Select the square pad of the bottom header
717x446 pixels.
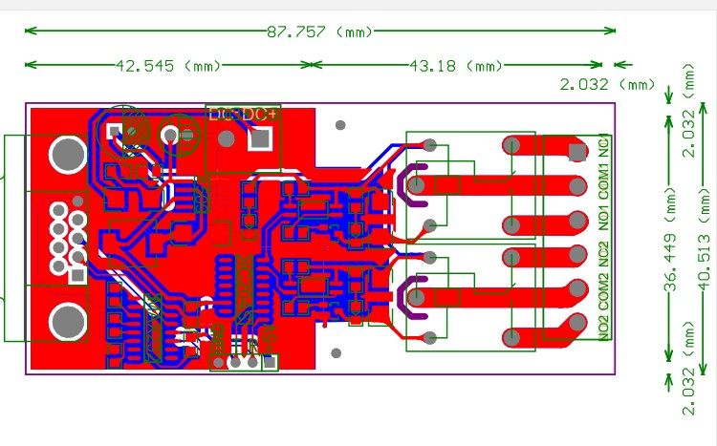point(270,363)
